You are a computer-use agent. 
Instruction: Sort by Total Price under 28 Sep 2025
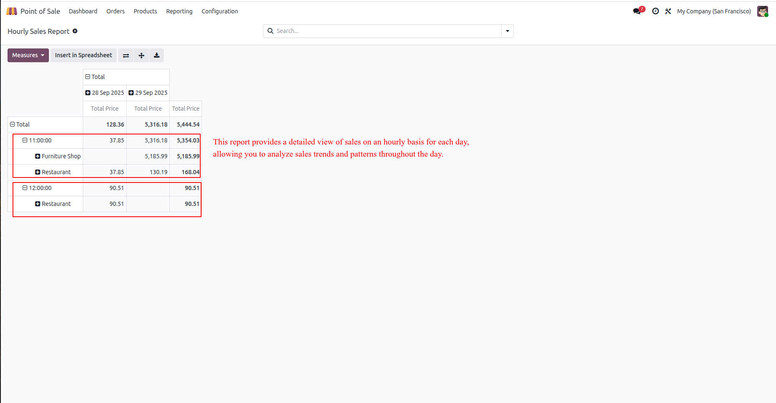tap(105, 109)
